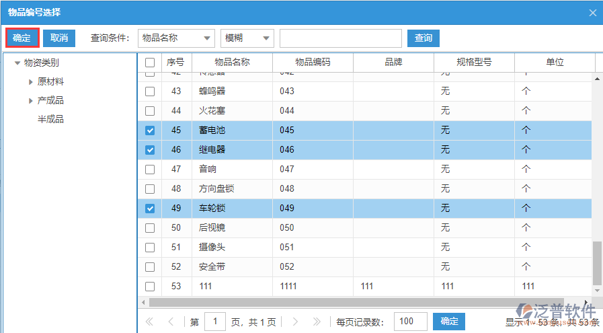Check the row 53 111 checkbox
The height and width of the screenshot is (333, 603).
150,287
